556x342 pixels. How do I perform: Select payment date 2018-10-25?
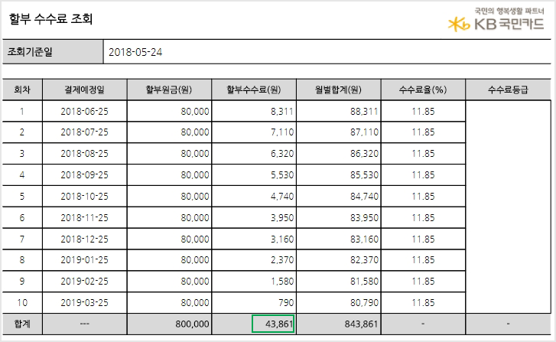pyautogui.click(x=84, y=196)
